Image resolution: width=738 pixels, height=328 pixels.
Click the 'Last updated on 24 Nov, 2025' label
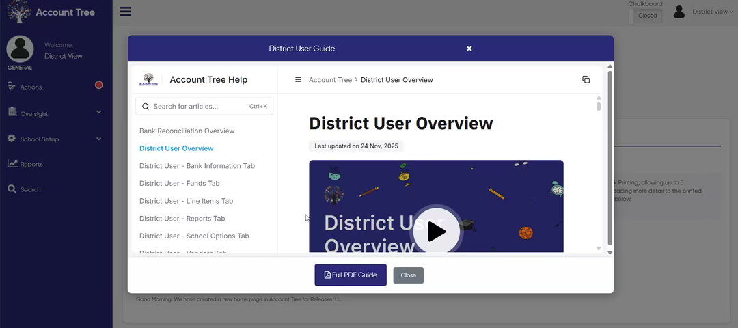pyautogui.click(x=356, y=146)
